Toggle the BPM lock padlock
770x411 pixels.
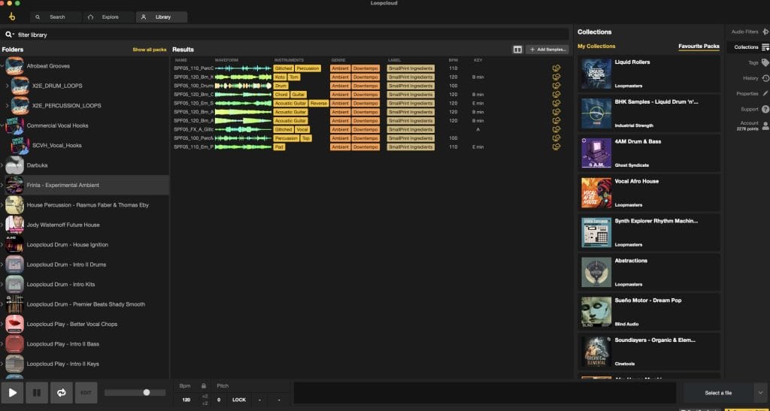pos(205,385)
